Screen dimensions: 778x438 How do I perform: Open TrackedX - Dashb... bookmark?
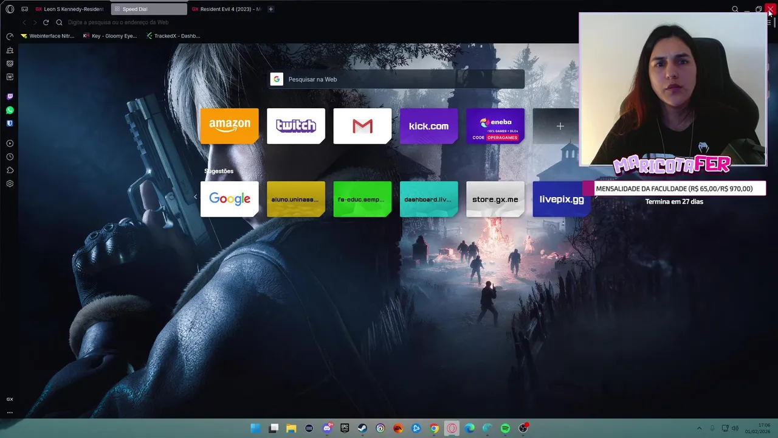[173, 36]
